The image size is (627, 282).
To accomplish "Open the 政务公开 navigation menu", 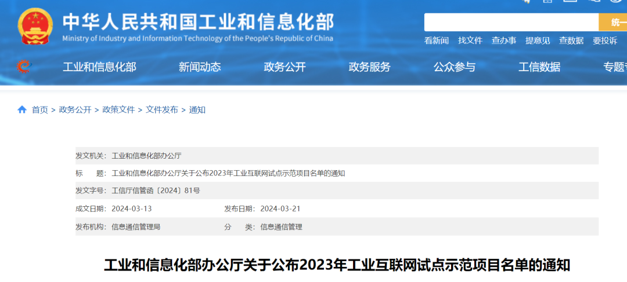I will point(284,67).
